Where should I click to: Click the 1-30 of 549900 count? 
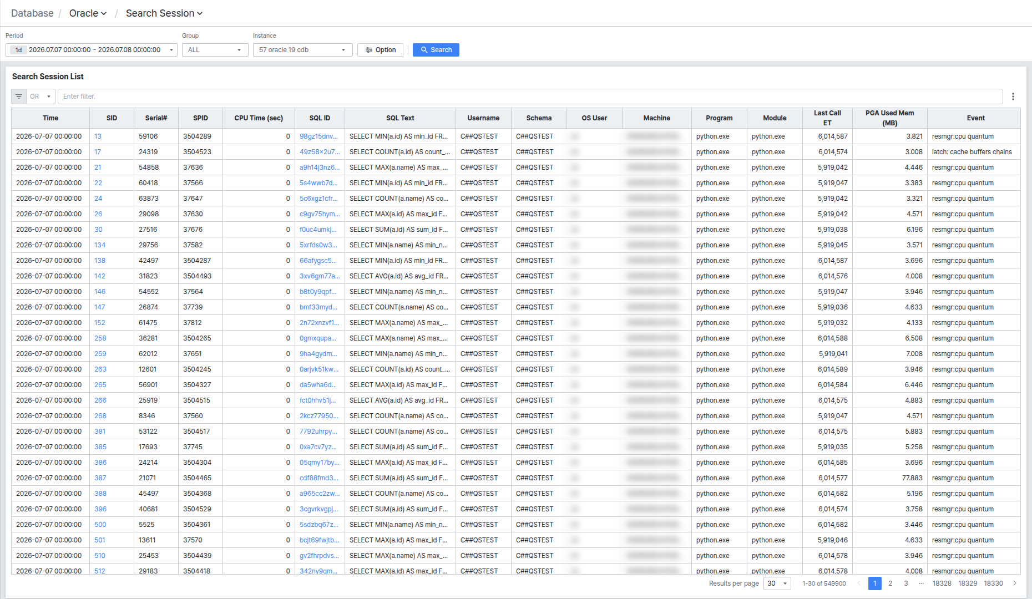click(824, 583)
